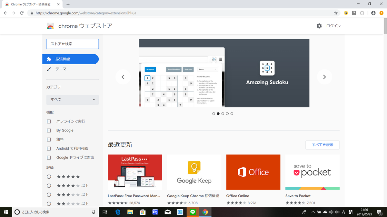The image size is (387, 217).
Task: Open Office Online extension title
Action: coord(238,196)
